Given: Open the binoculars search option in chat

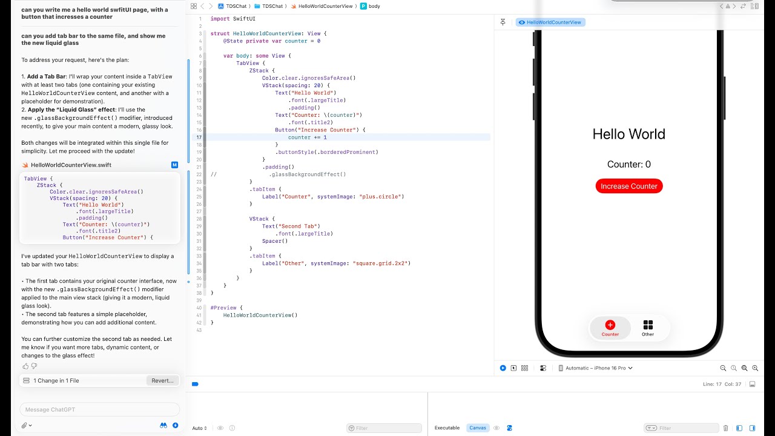Looking at the screenshot, I should coord(163,426).
